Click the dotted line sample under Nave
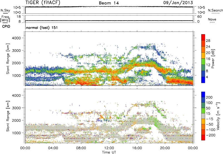This screenshot has width=223, height=154. 212,22
